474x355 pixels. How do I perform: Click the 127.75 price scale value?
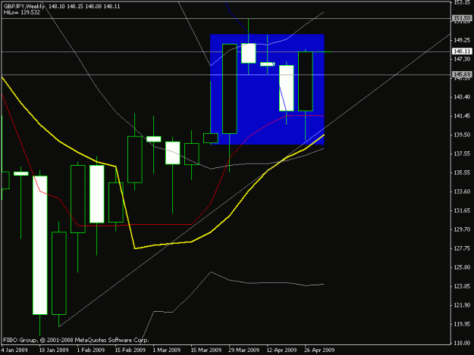pos(462,248)
